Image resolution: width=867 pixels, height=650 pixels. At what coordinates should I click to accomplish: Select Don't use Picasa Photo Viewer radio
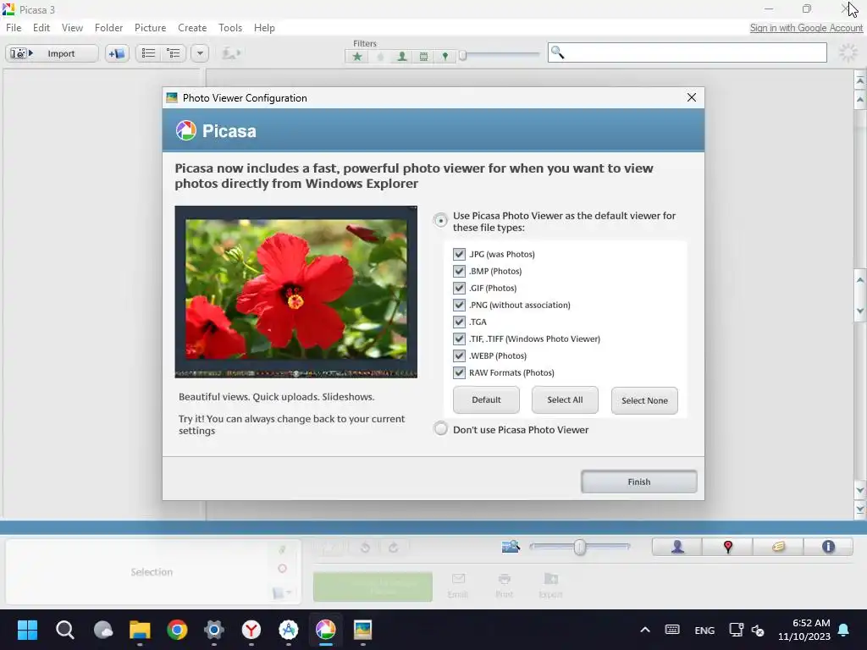point(440,429)
